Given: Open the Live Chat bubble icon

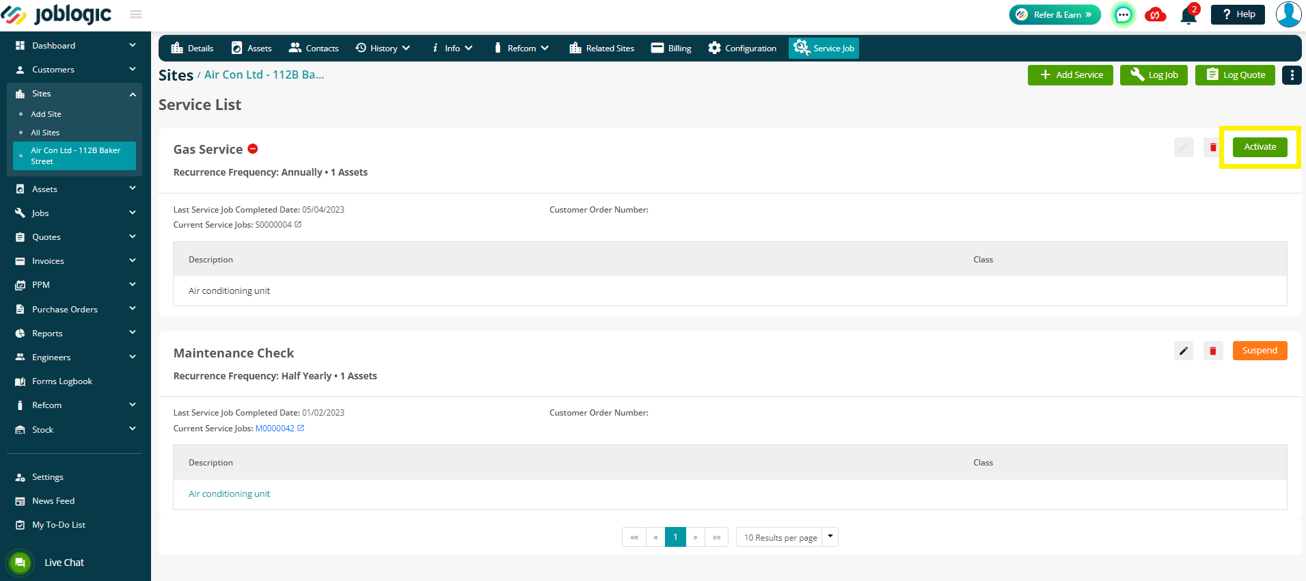Looking at the screenshot, I should [x=20, y=563].
